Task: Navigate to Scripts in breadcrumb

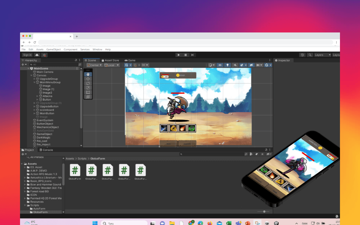Action: (82, 158)
